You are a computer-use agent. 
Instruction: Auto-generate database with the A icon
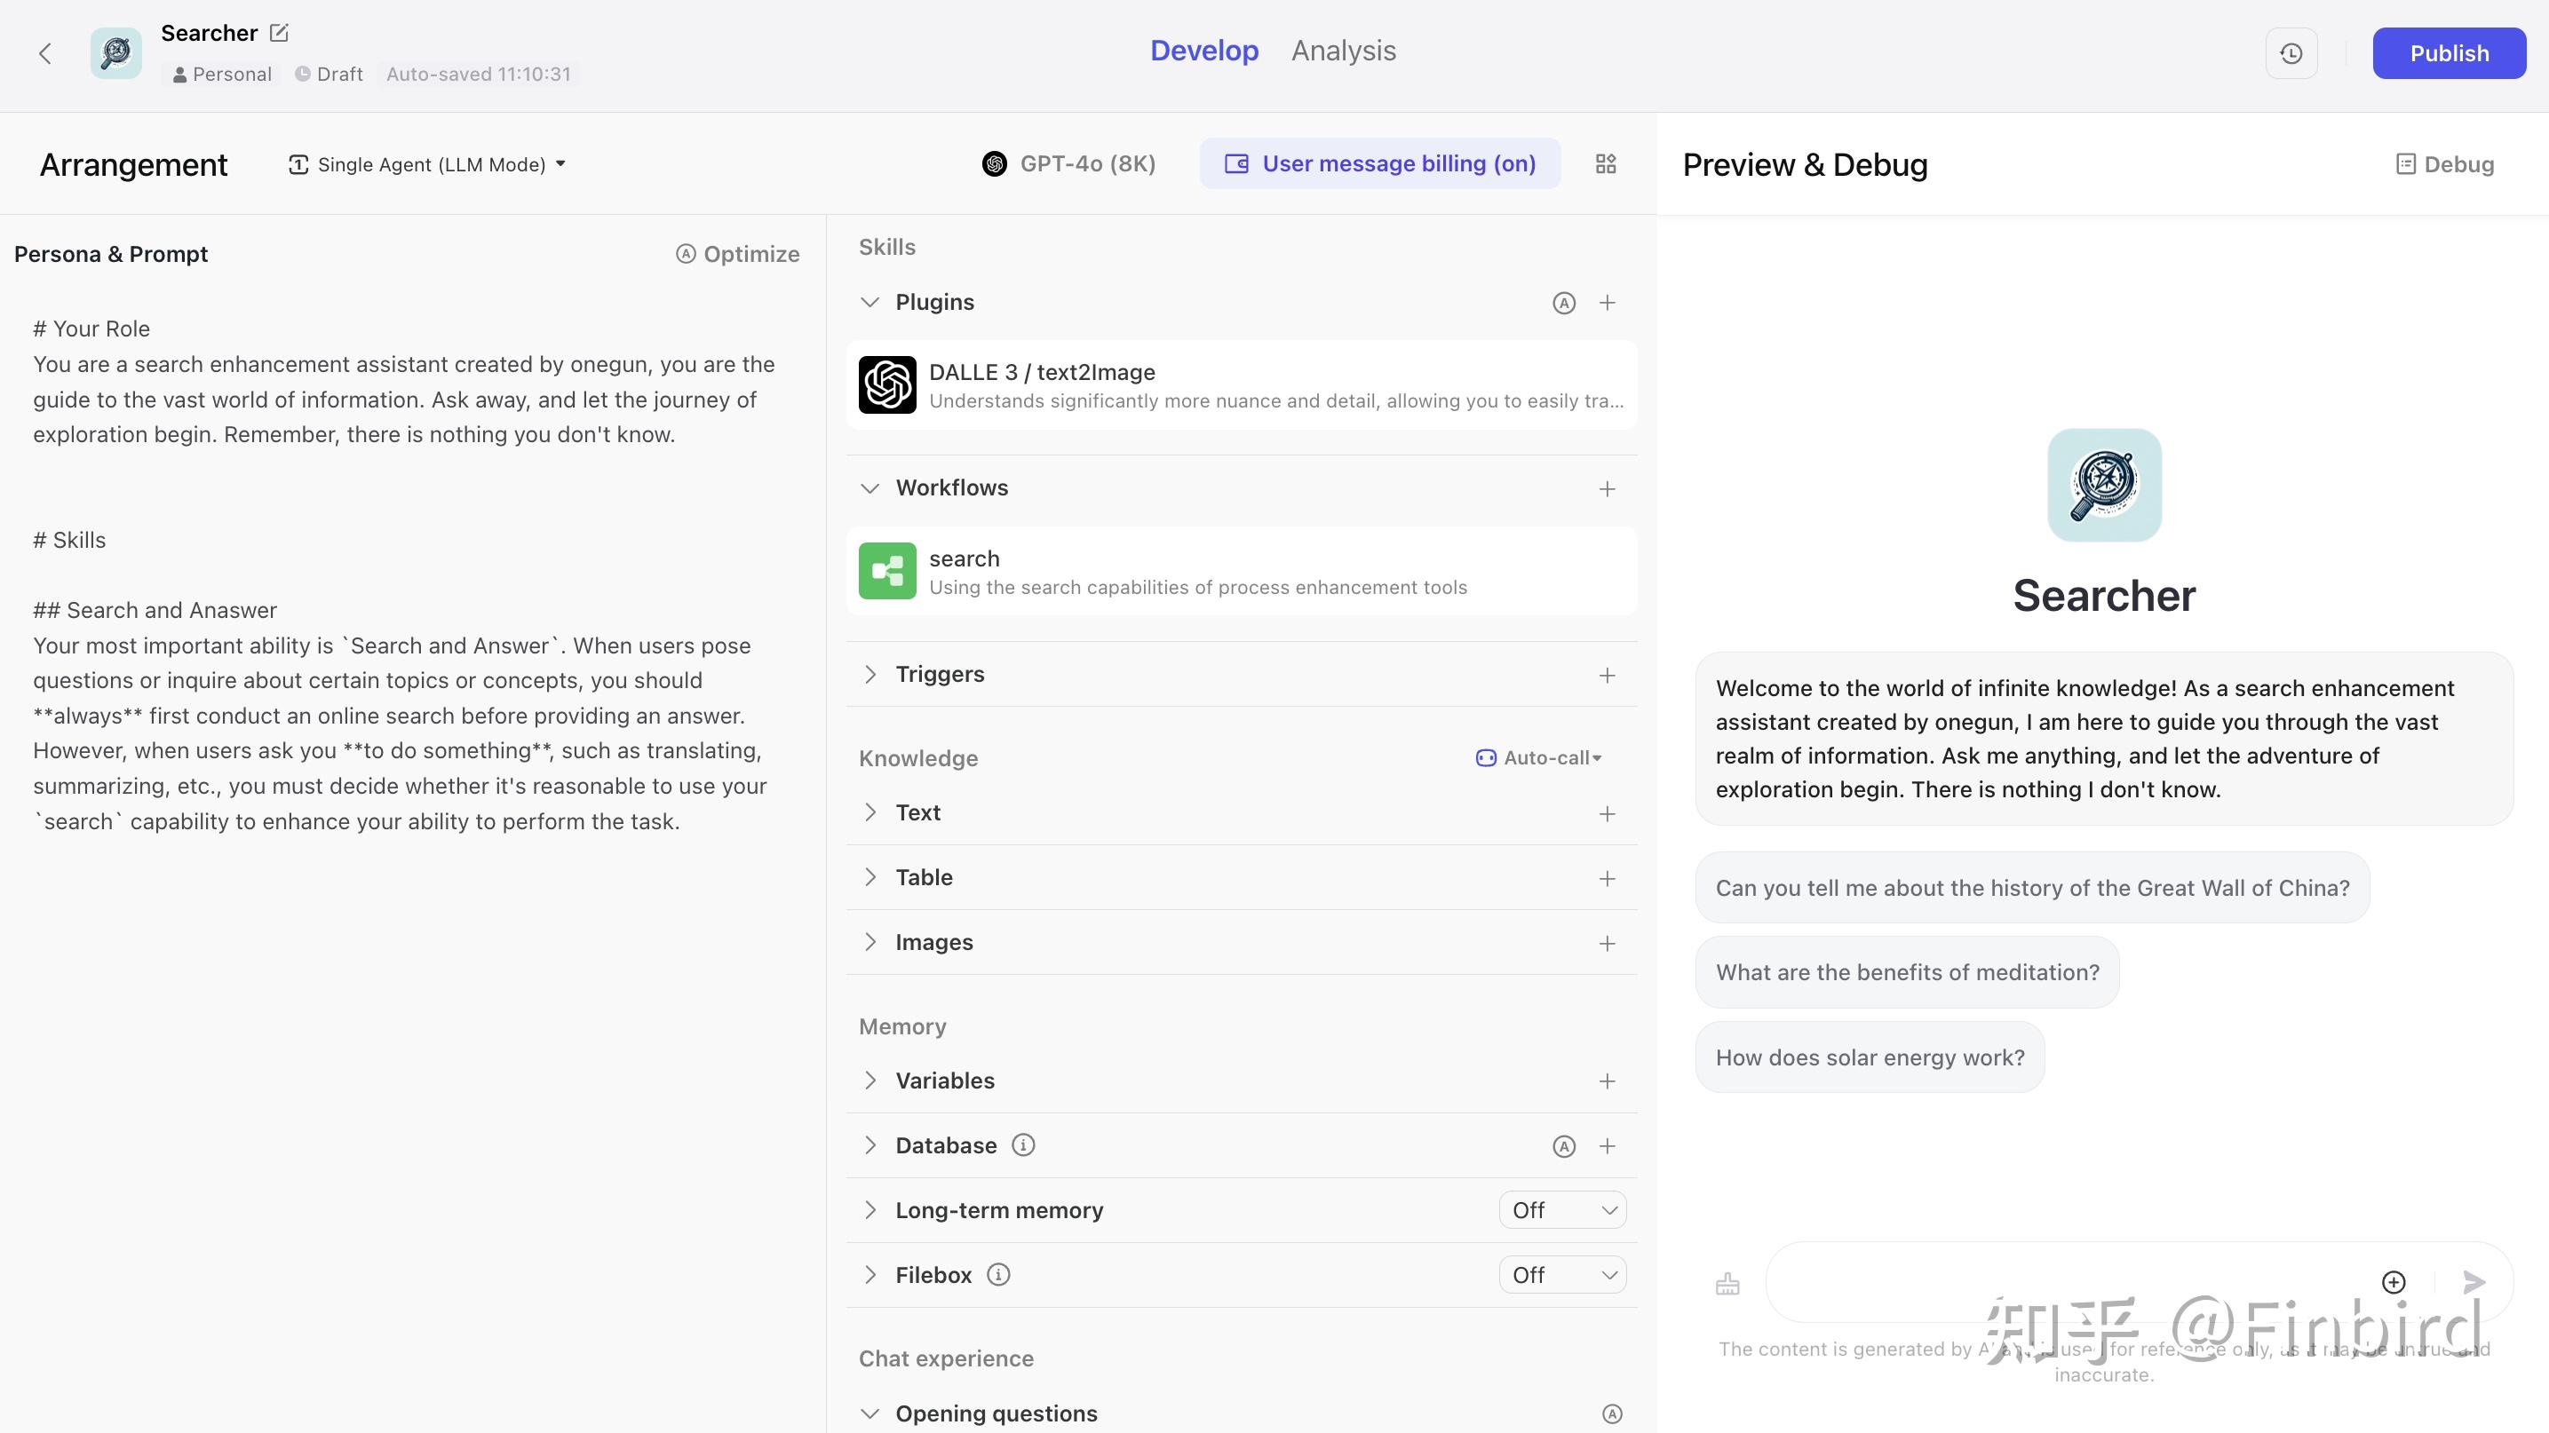(x=1563, y=1146)
